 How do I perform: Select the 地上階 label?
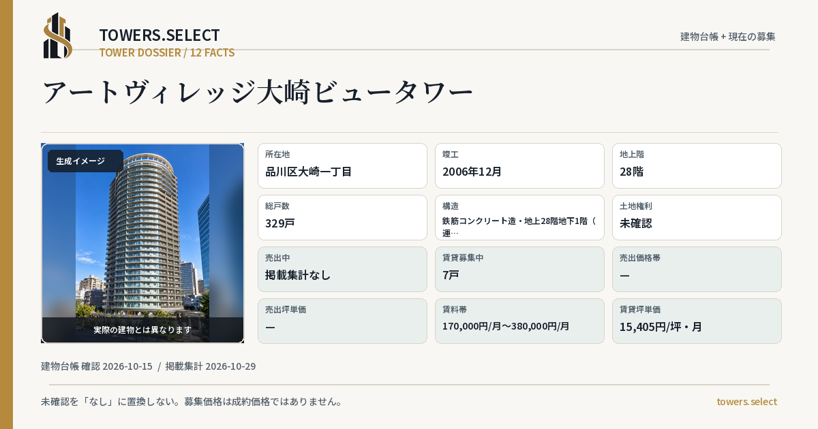[632, 155]
